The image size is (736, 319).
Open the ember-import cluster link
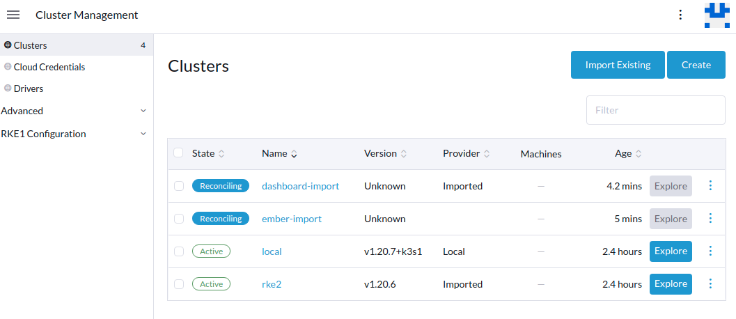point(292,219)
